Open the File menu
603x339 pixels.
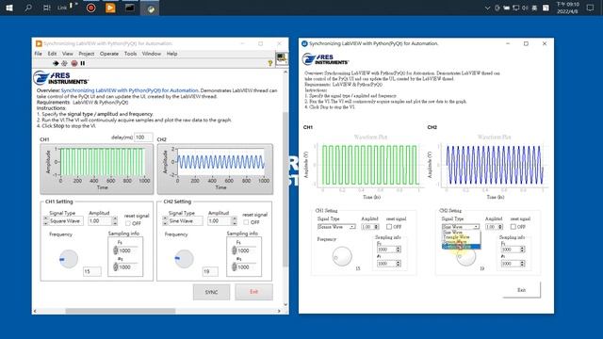pos(38,54)
